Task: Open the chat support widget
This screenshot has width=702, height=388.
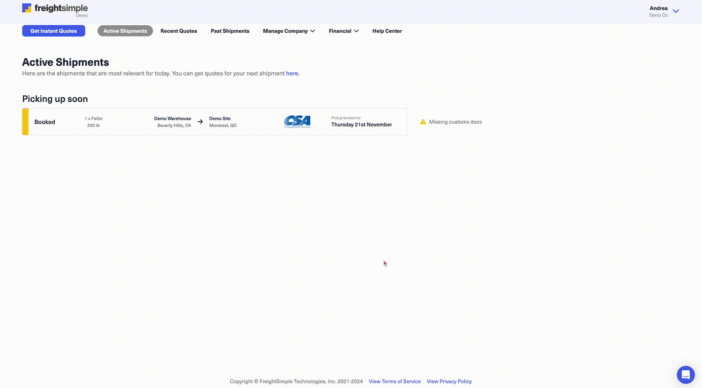Action: point(685,374)
